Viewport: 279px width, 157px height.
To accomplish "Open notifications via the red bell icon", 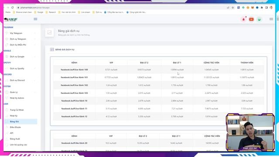I will 244,19.
